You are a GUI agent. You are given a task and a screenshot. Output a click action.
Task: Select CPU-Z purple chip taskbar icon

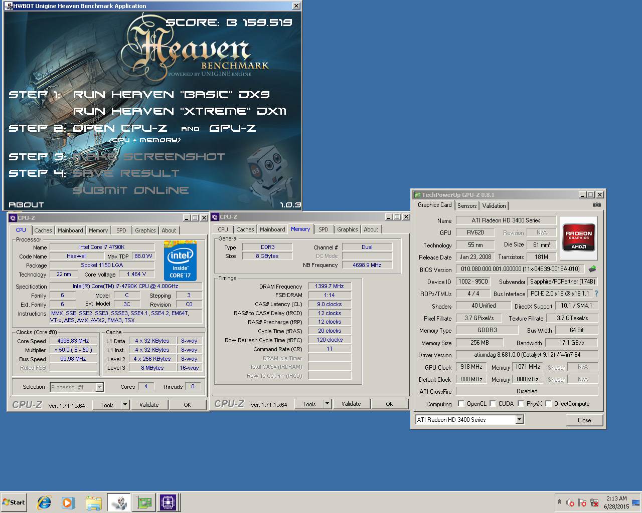click(x=169, y=502)
